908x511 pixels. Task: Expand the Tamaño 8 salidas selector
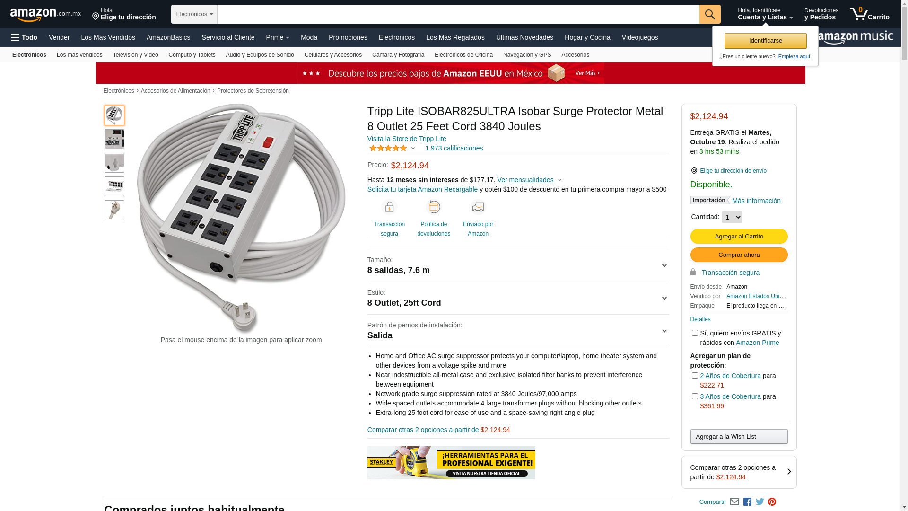point(518,265)
